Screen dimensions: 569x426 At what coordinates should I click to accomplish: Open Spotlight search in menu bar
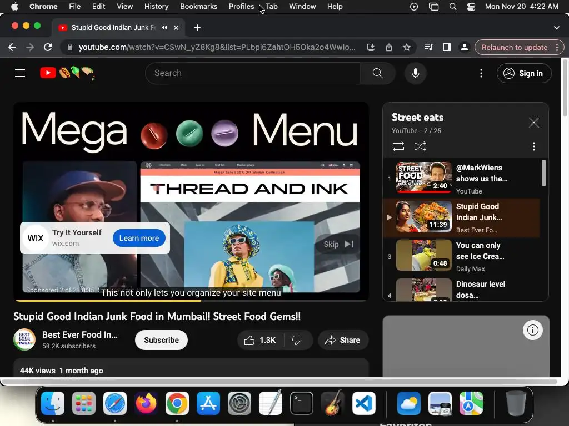click(453, 7)
